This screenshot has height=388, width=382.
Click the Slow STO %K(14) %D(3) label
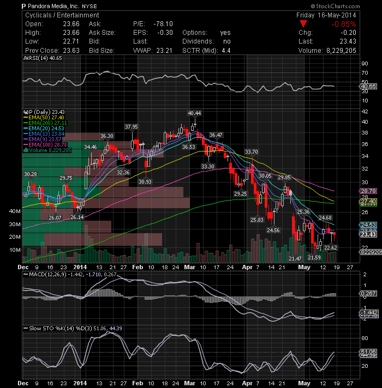(60, 329)
